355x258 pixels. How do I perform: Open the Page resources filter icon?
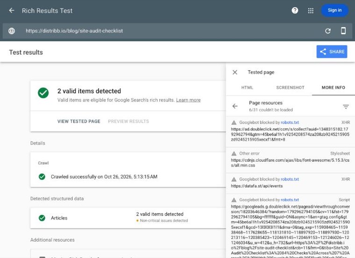point(346,107)
